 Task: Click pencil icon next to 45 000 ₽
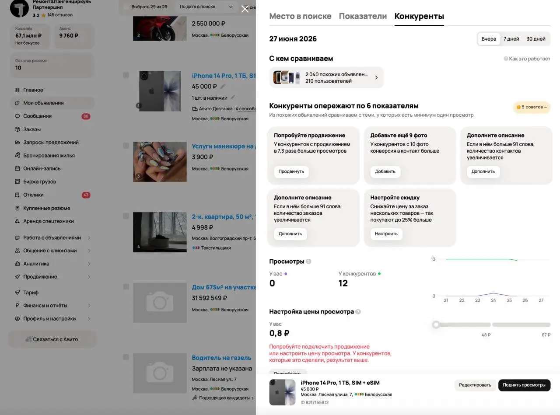223,87
